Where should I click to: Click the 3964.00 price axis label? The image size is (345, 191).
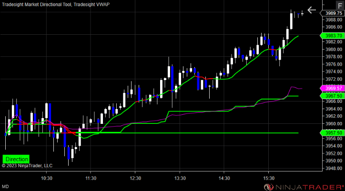tap(334, 109)
